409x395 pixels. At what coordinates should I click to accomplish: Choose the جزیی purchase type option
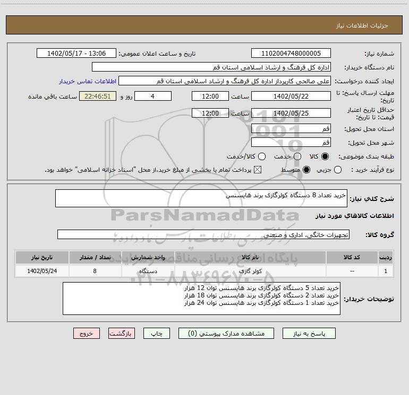(337, 170)
